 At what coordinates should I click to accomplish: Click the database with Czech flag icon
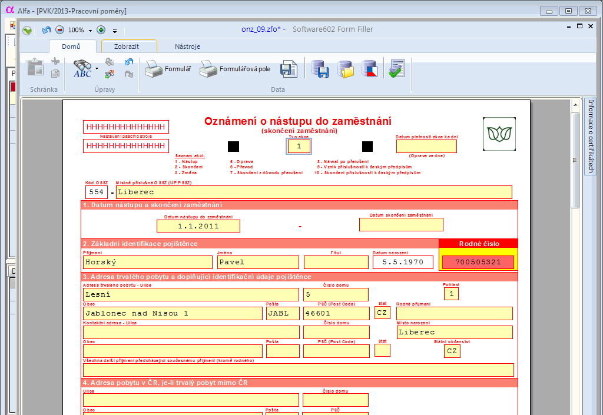pos(369,69)
